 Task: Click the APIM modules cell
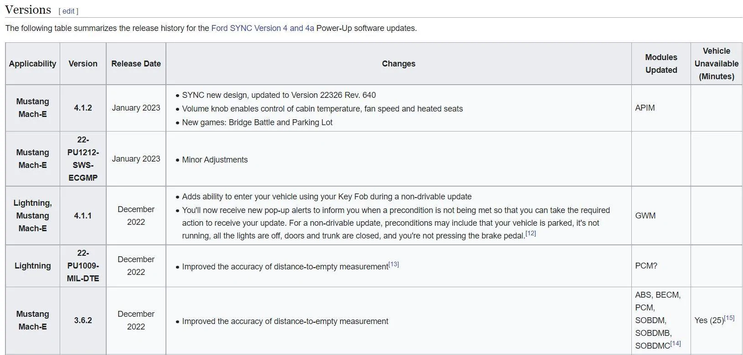(661, 108)
